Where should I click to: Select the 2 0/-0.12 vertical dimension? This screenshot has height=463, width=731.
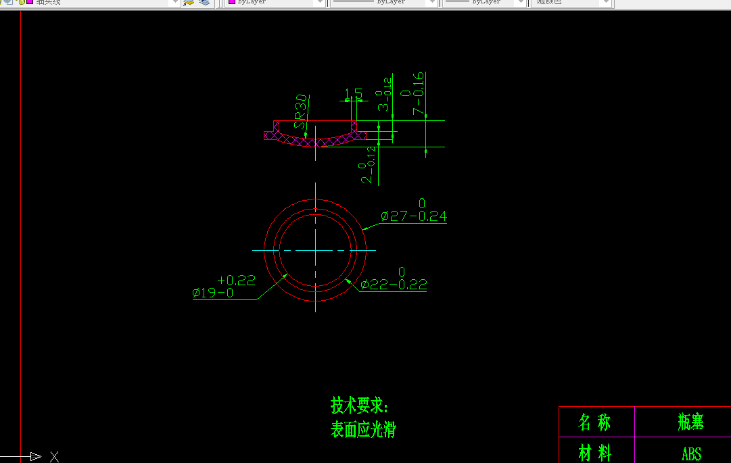[367, 165]
